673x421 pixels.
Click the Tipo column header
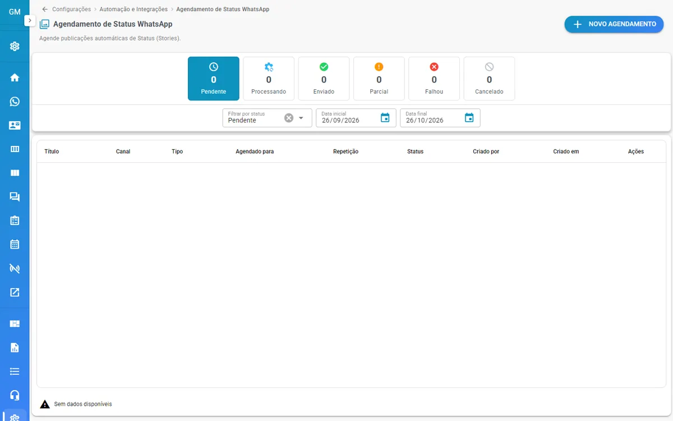pos(177,152)
